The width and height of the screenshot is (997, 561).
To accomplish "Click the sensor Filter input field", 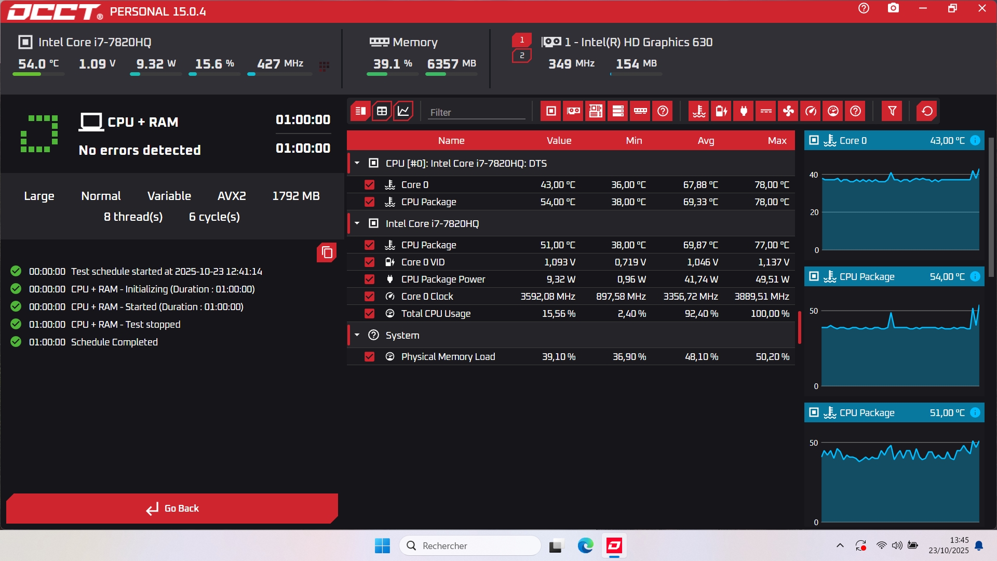I will (476, 112).
